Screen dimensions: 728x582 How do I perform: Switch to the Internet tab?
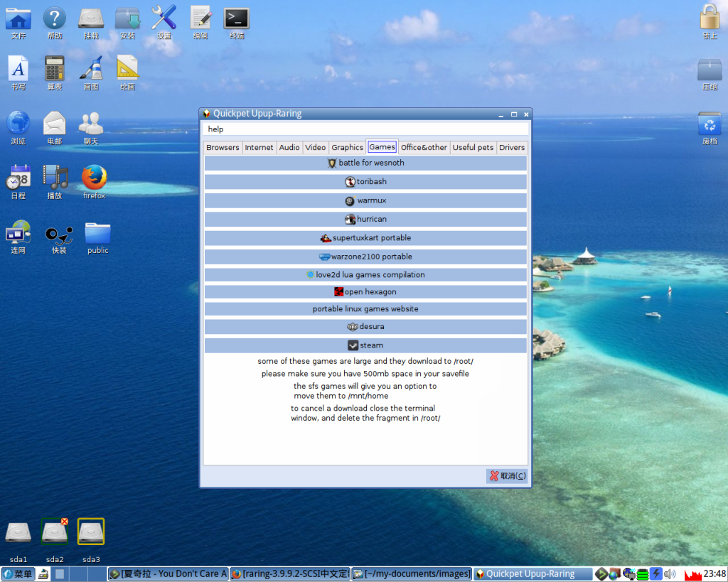coord(259,147)
